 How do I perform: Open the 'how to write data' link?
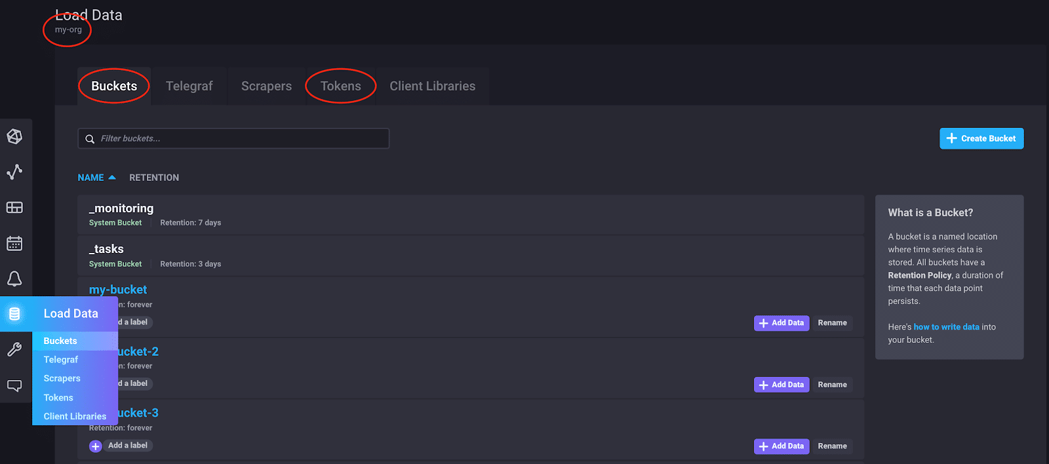point(945,326)
